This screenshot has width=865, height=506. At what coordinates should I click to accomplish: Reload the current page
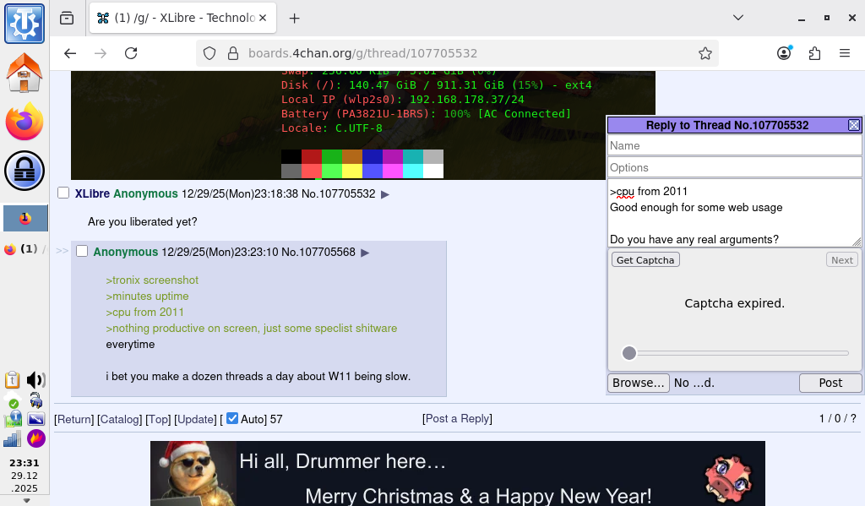[131, 53]
